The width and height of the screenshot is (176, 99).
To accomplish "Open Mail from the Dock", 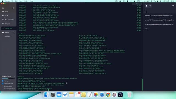I will click(59, 95).
